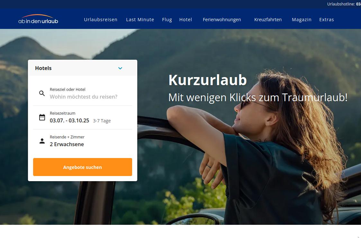Click the Angebote suchen button
Screen dimensions: 361x238
[x=82, y=167]
